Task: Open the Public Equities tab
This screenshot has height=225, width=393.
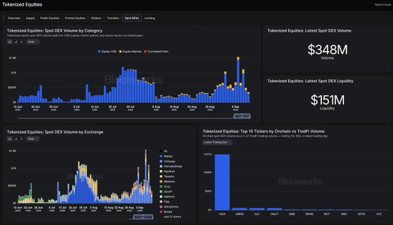Action: pyautogui.click(x=50, y=18)
